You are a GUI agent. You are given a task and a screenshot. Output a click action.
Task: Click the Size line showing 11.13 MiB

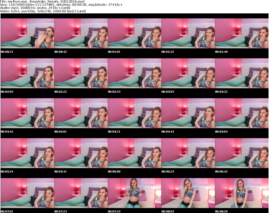point(61,5)
